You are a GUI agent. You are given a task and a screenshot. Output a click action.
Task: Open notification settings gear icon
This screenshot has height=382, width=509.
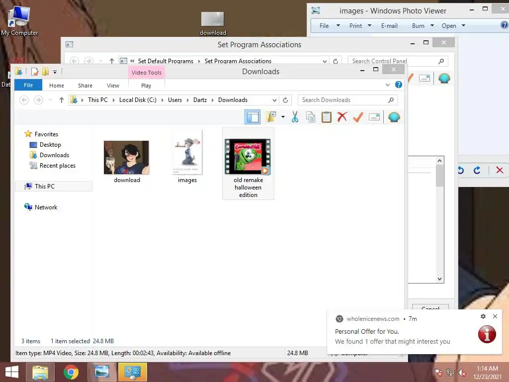click(483, 316)
